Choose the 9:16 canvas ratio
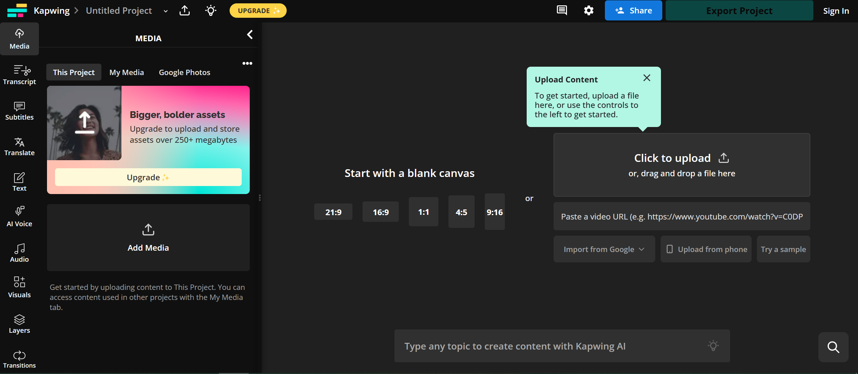 (x=495, y=212)
